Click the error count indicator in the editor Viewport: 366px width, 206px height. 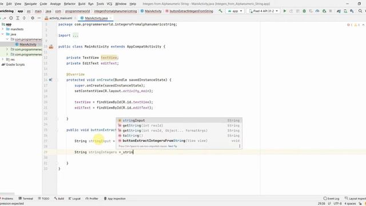click(349, 25)
